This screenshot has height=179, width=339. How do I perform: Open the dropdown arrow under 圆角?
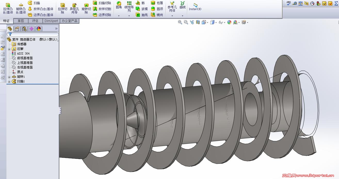coord(119,16)
